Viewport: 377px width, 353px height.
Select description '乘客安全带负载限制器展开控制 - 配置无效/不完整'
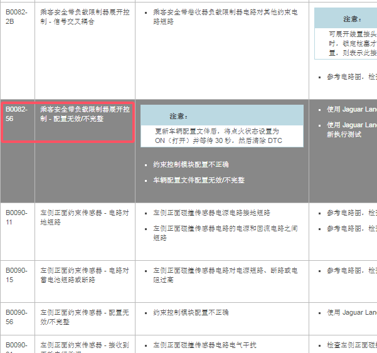(85, 114)
